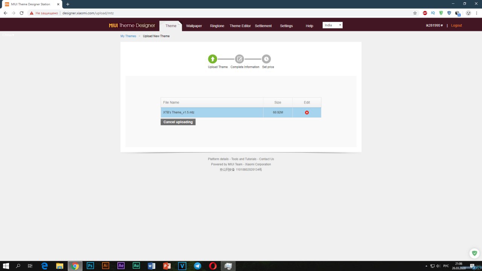Click the 60.92M size cell
Screen dimensions: 482x271
coord(278,113)
